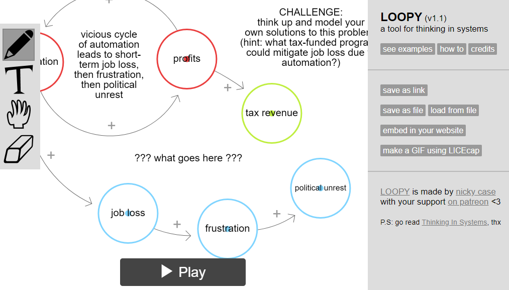Click the 'tax revenue' node
The image size is (509, 290).
coord(272,113)
